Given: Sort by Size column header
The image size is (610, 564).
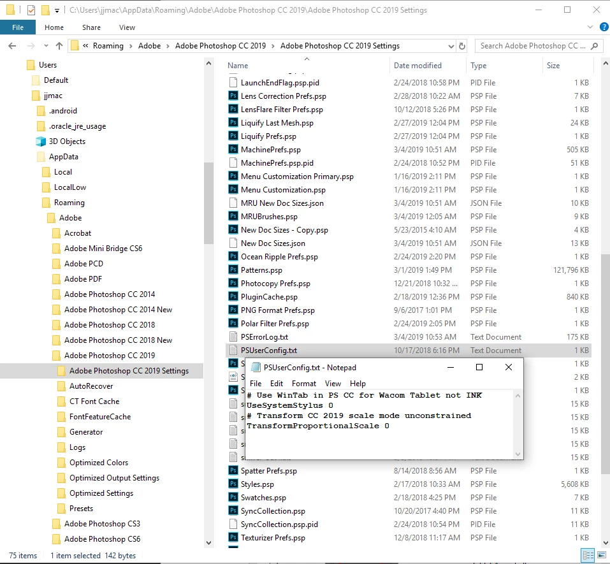Looking at the screenshot, I should tap(553, 66).
